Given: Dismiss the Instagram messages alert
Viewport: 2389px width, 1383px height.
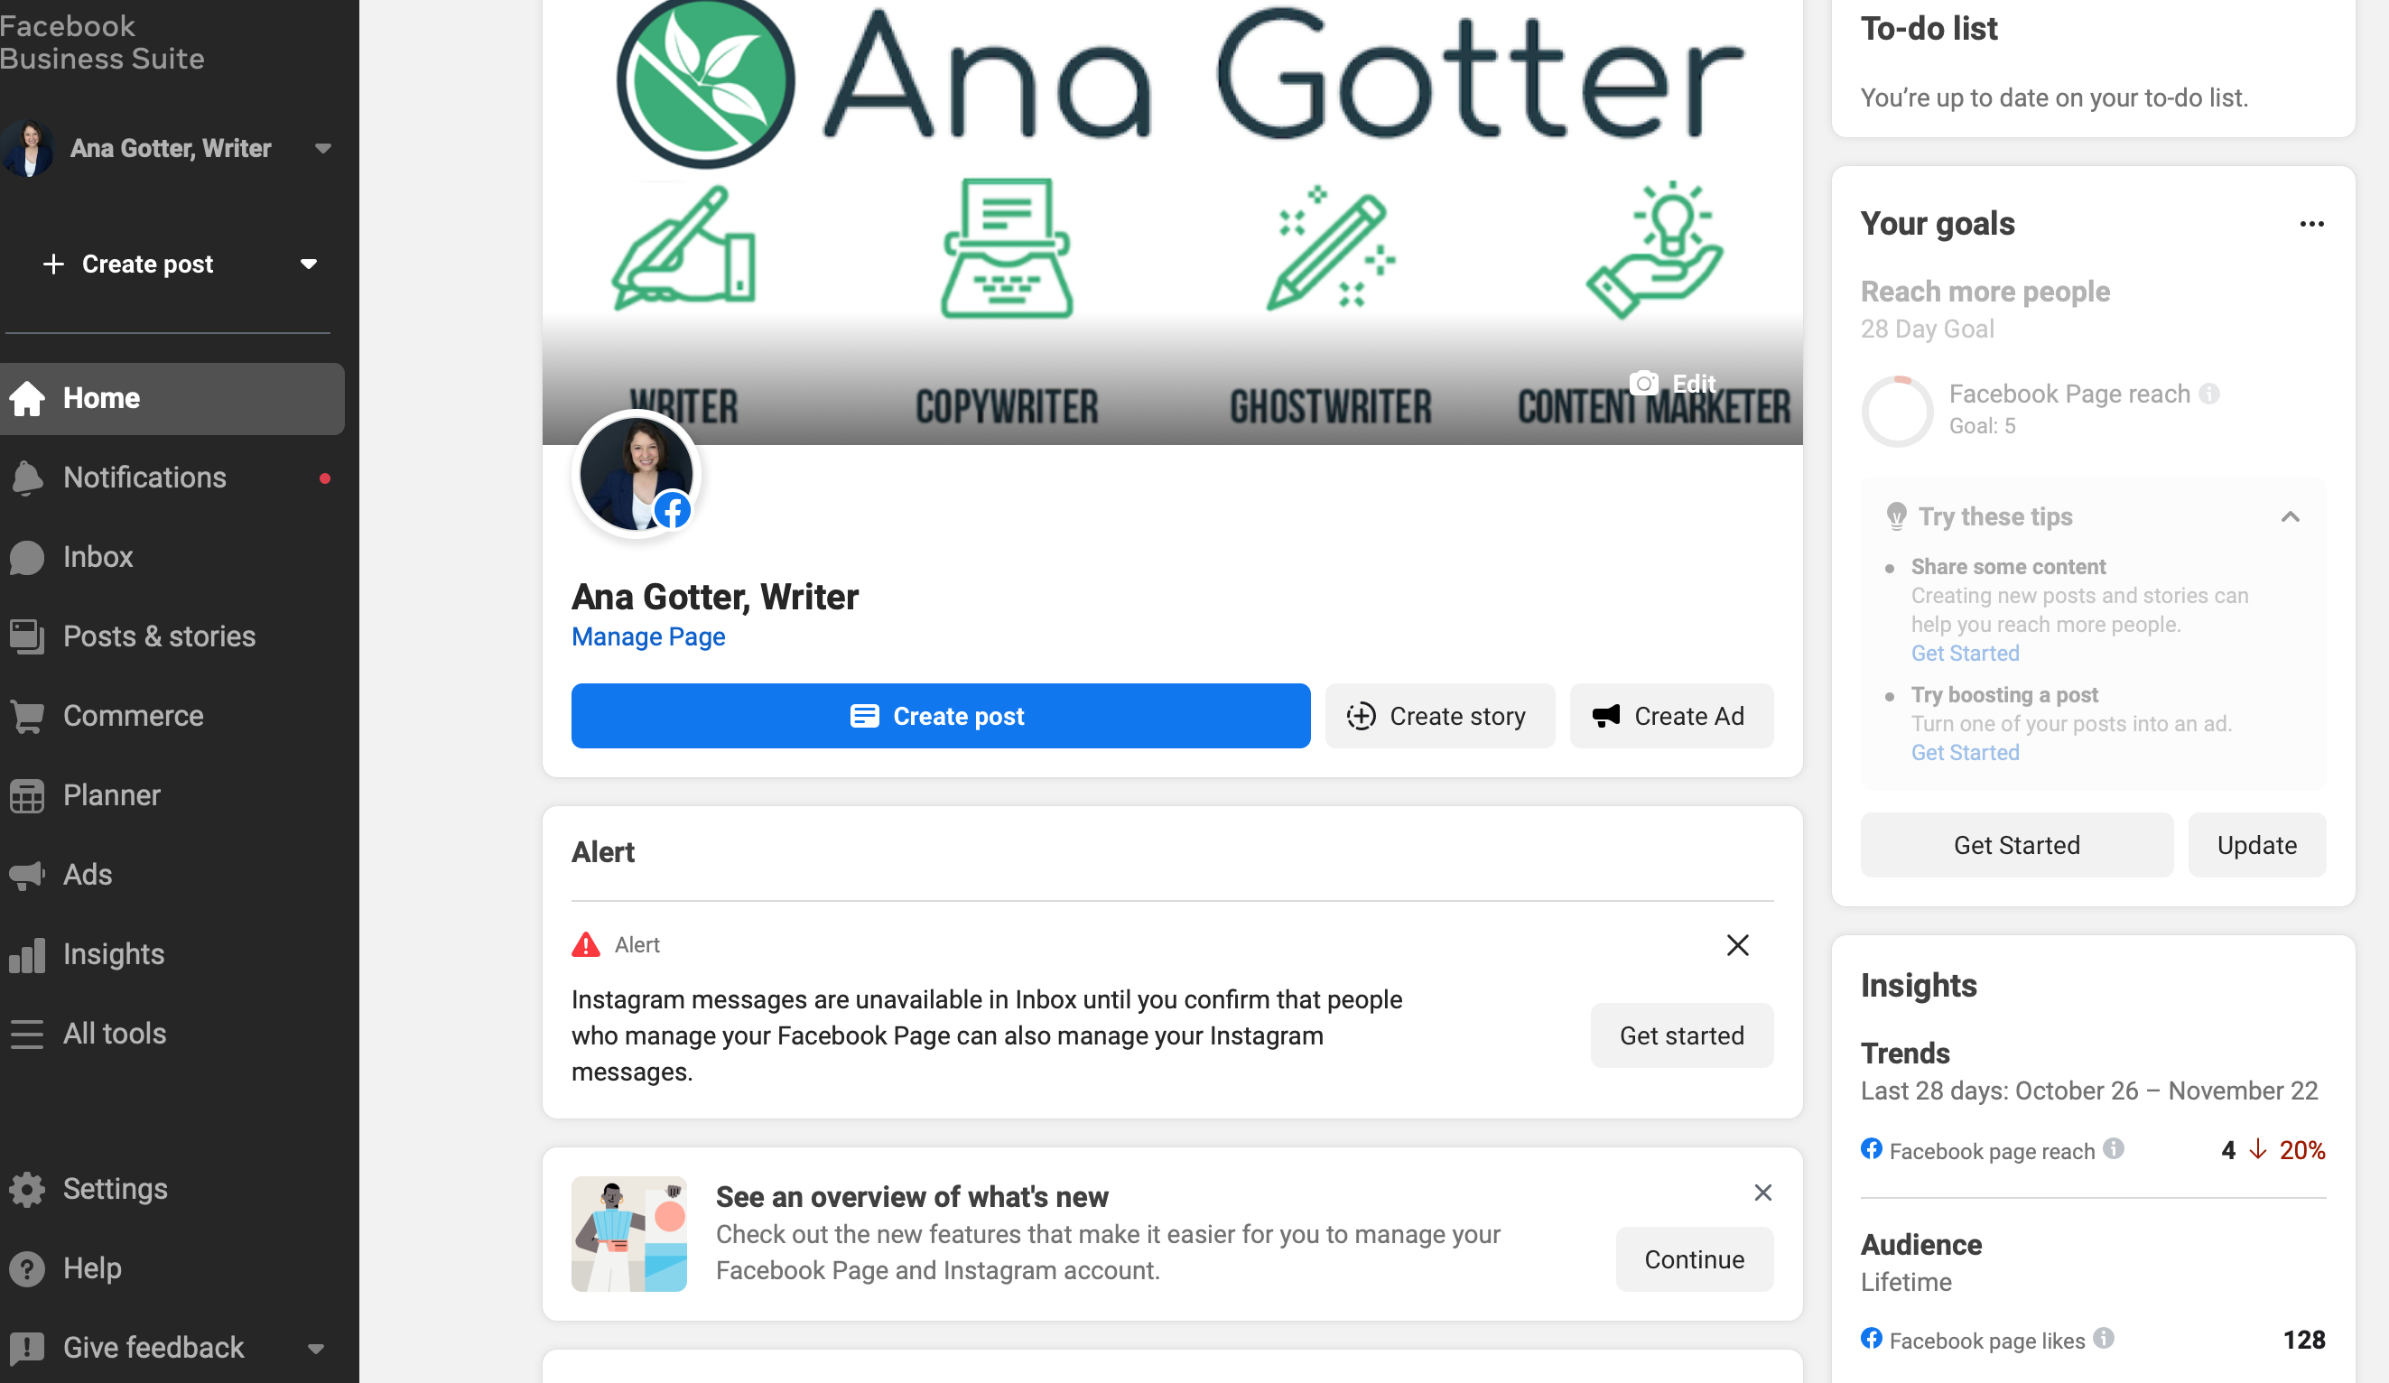Looking at the screenshot, I should [1739, 945].
